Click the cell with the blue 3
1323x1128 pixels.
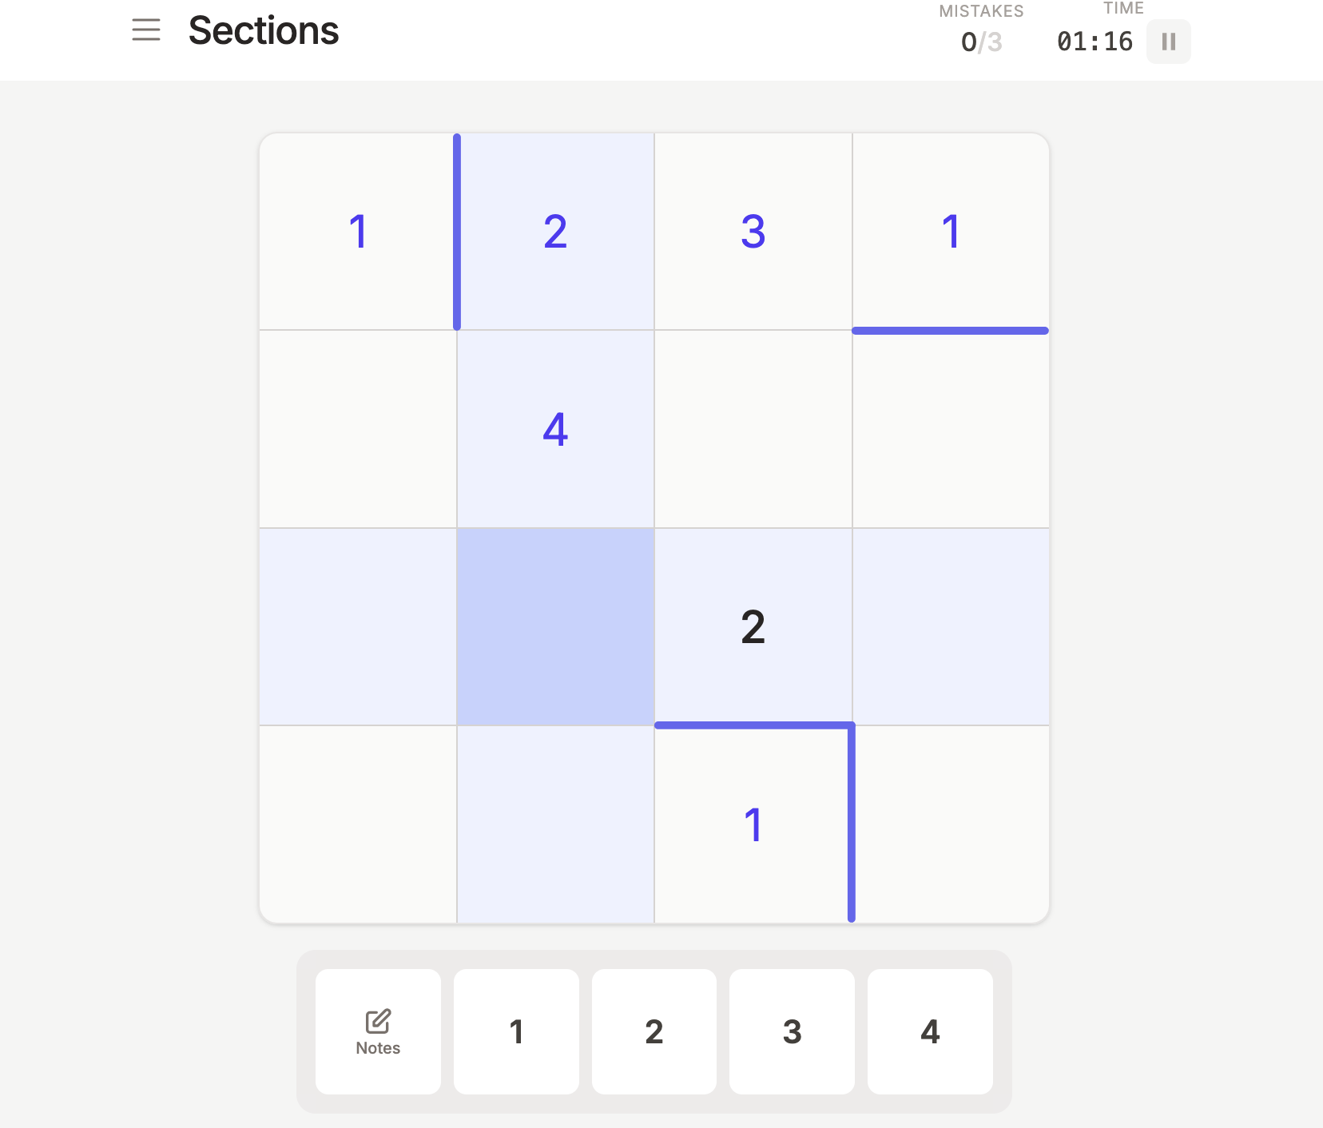coord(753,232)
